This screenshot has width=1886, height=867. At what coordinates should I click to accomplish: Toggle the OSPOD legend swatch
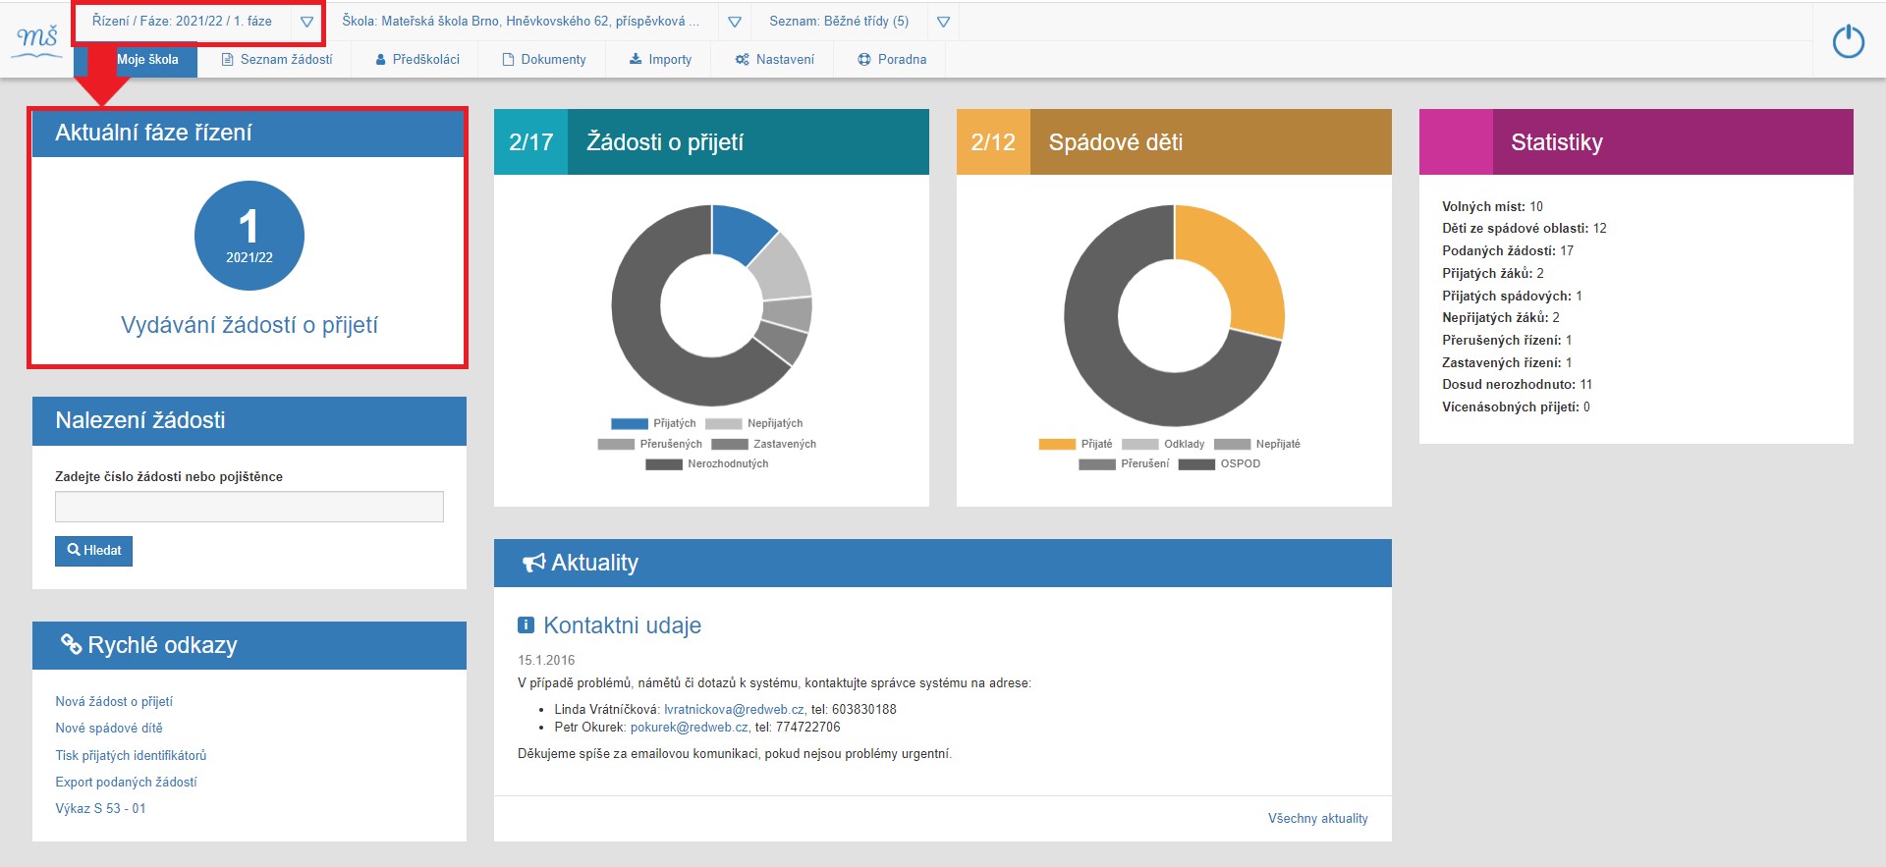click(1196, 464)
